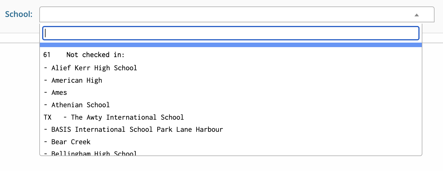This screenshot has height=171, width=443.
Task: Select American High from the list
Action: [x=76, y=80]
